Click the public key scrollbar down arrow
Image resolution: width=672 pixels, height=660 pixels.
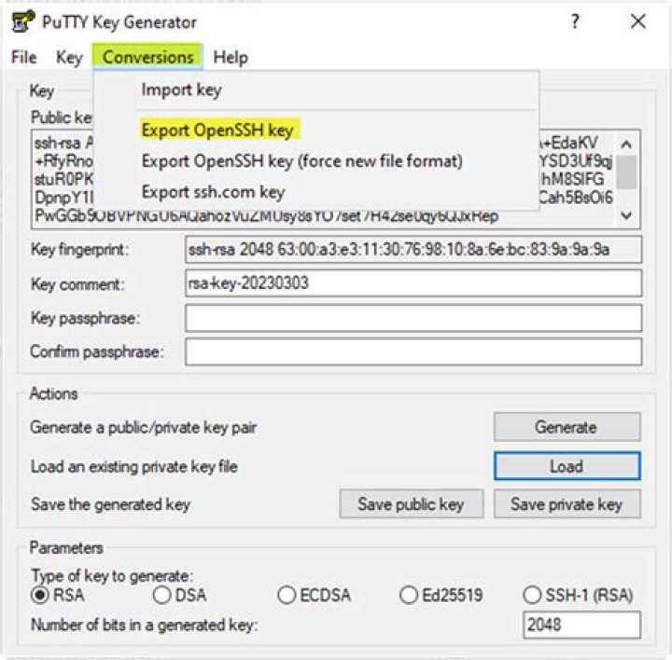[x=626, y=215]
